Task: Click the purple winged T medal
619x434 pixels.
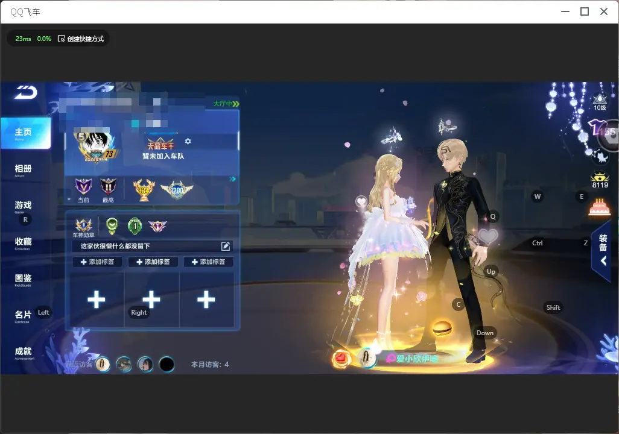Action: (157, 226)
